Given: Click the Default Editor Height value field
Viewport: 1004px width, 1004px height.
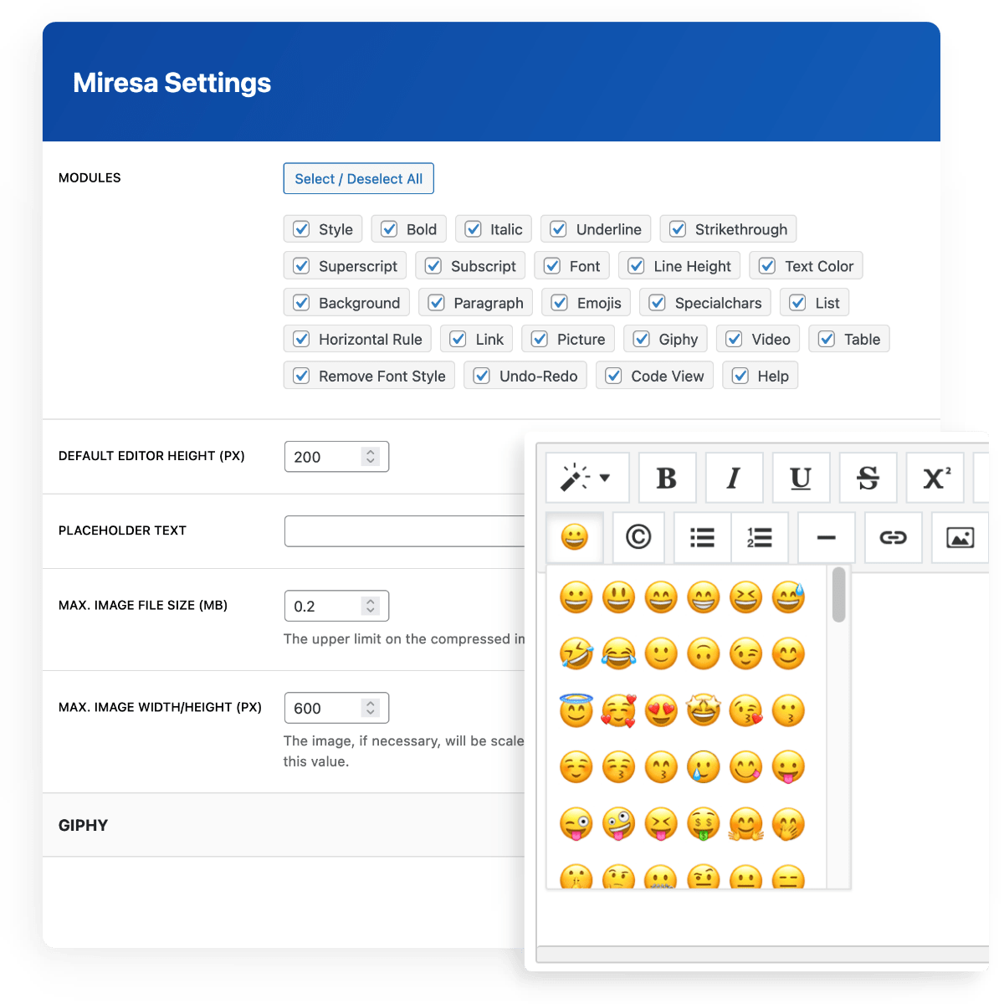Looking at the screenshot, I should pos(336,456).
